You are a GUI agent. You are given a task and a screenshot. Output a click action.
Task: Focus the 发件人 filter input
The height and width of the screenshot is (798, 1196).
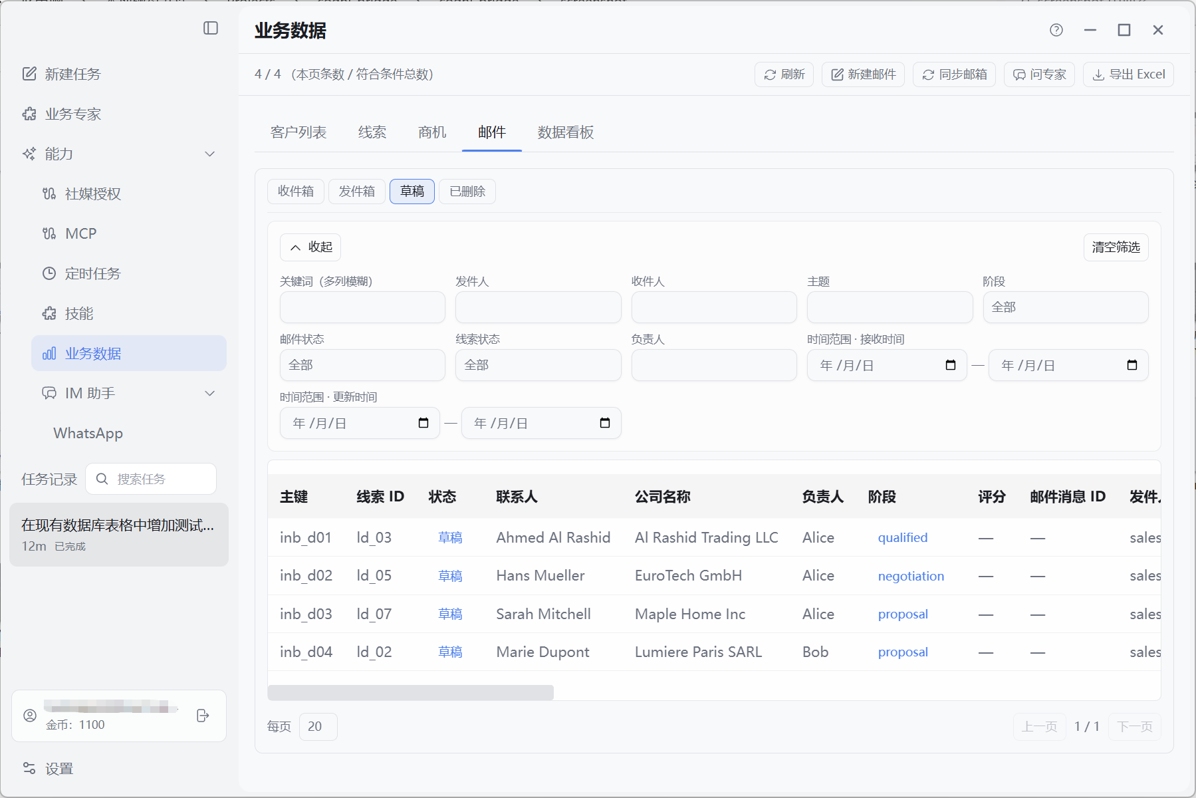click(x=538, y=307)
